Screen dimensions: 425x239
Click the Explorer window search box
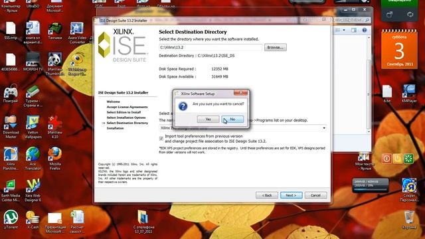tap(351, 20)
